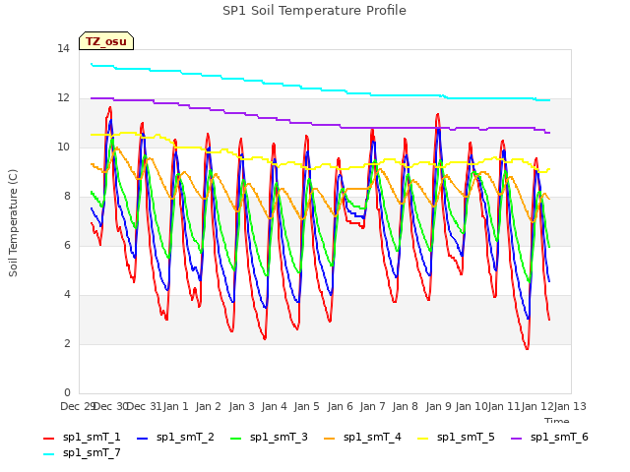The height and width of the screenshot is (472, 630).
Task: Click the Soil Temperature (C) axis label
Action: [x=13, y=223]
